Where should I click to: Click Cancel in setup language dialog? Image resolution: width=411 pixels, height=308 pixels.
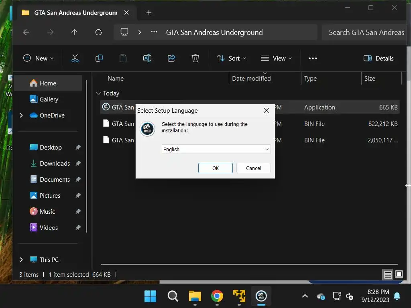click(254, 168)
